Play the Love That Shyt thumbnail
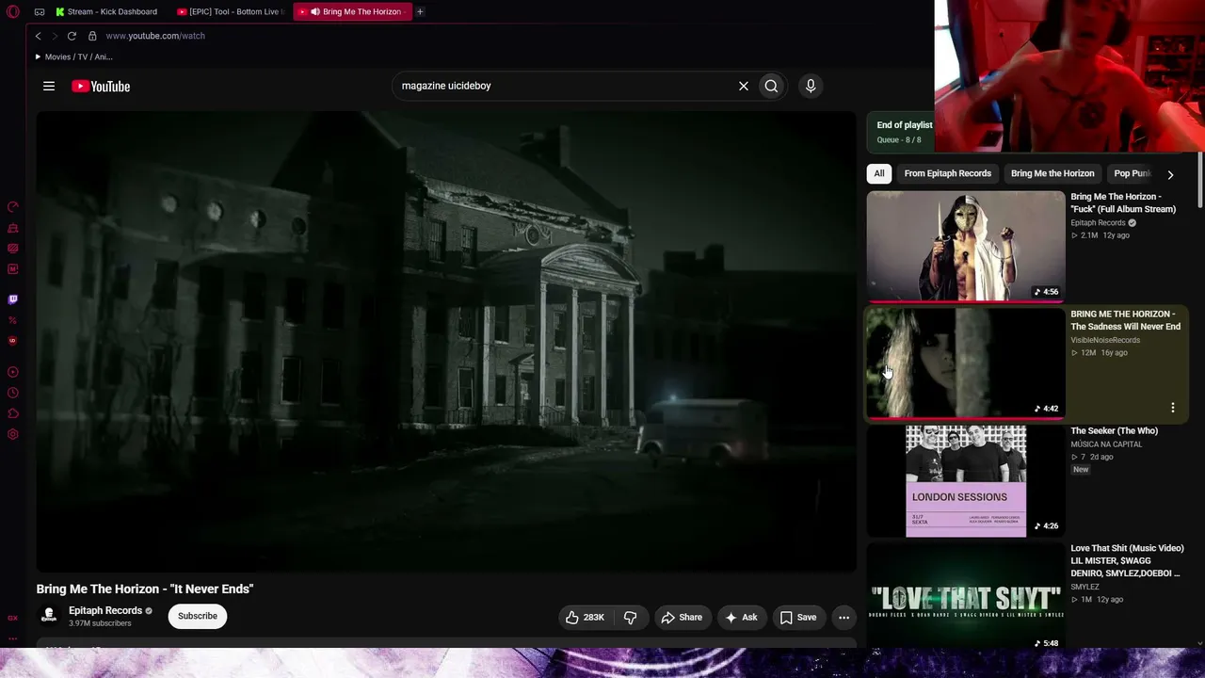The height and width of the screenshot is (678, 1205). [x=966, y=595]
